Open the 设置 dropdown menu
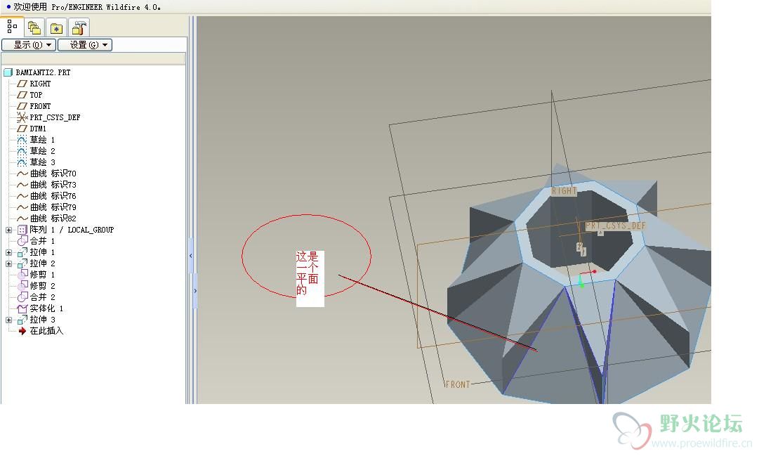Screen dimensions: 759x456 [85, 45]
